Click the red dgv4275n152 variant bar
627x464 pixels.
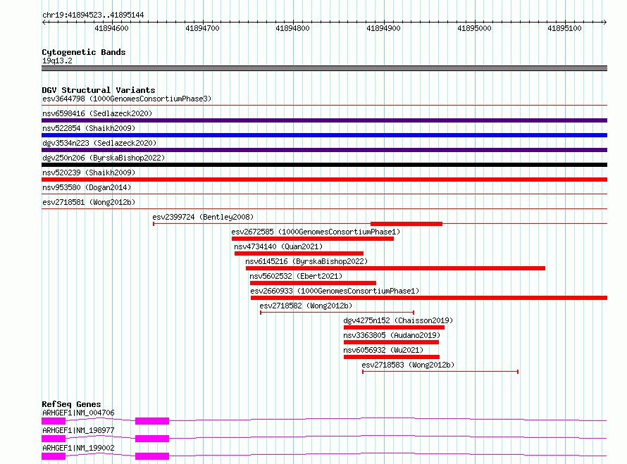[394, 327]
